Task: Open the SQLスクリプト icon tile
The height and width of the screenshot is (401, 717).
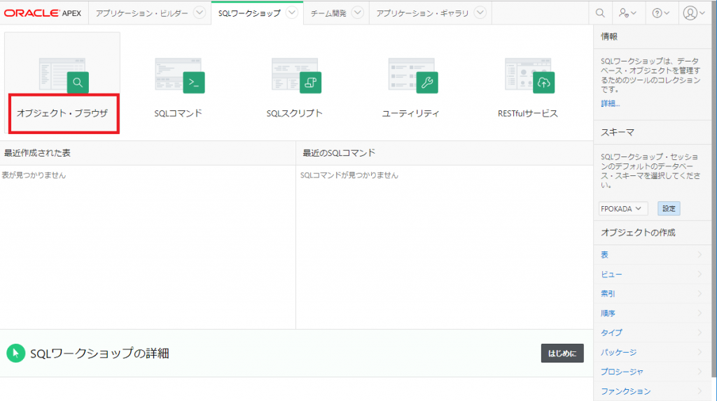Action: pyautogui.click(x=296, y=75)
